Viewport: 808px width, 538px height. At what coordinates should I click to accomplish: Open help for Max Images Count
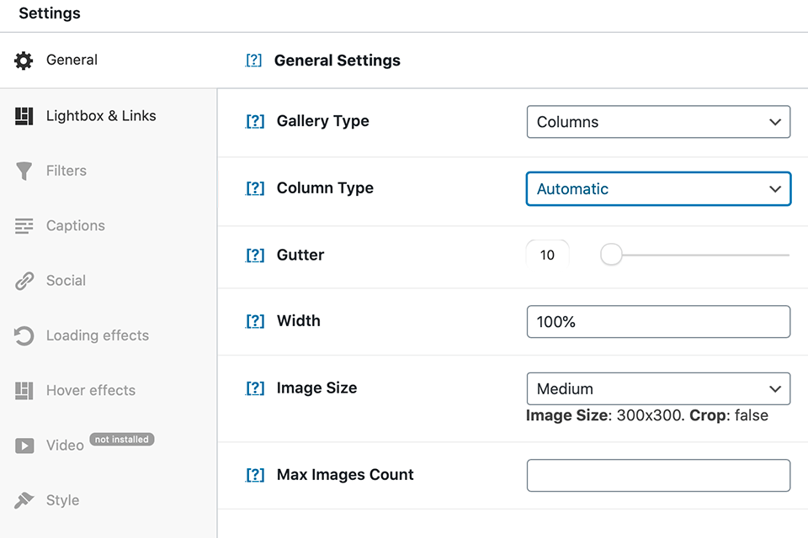(254, 474)
